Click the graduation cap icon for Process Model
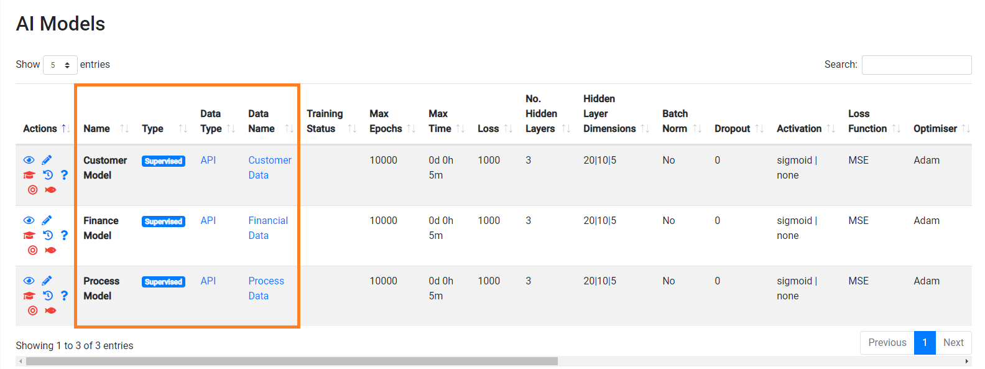This screenshot has width=985, height=369. [29, 296]
